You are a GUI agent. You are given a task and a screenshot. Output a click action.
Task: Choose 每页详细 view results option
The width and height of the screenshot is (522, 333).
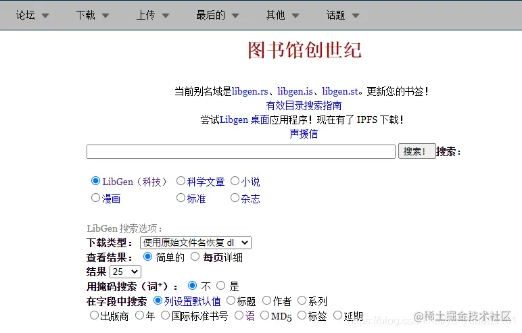coord(195,257)
